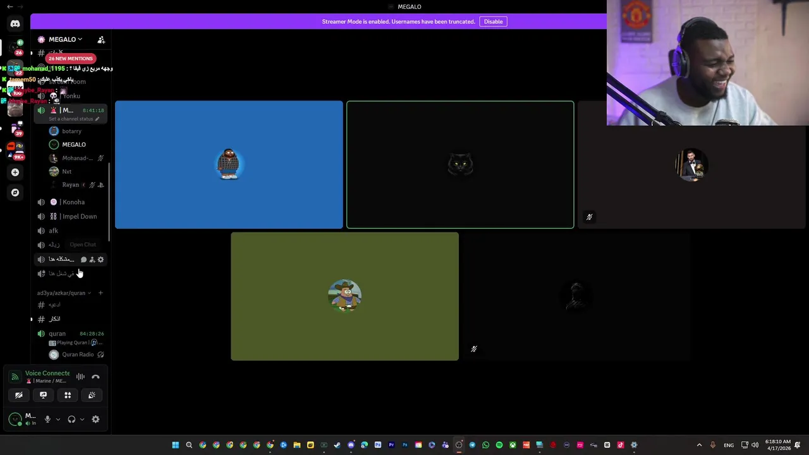Image resolution: width=809 pixels, height=455 pixels.
Task: Open chat icon on the hovered voice channel
Action: pos(83,260)
